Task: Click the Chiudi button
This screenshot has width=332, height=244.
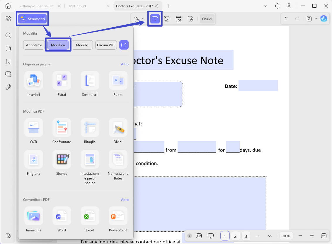Action: pos(207,19)
